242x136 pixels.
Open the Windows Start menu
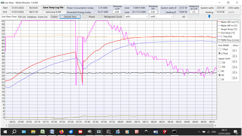click(5, 132)
